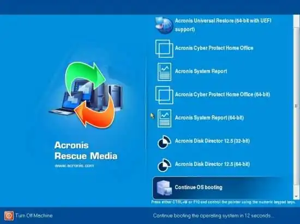Select the Acronis System Report entry
The width and height of the screenshot is (300, 224).
pyautogui.click(x=201, y=71)
